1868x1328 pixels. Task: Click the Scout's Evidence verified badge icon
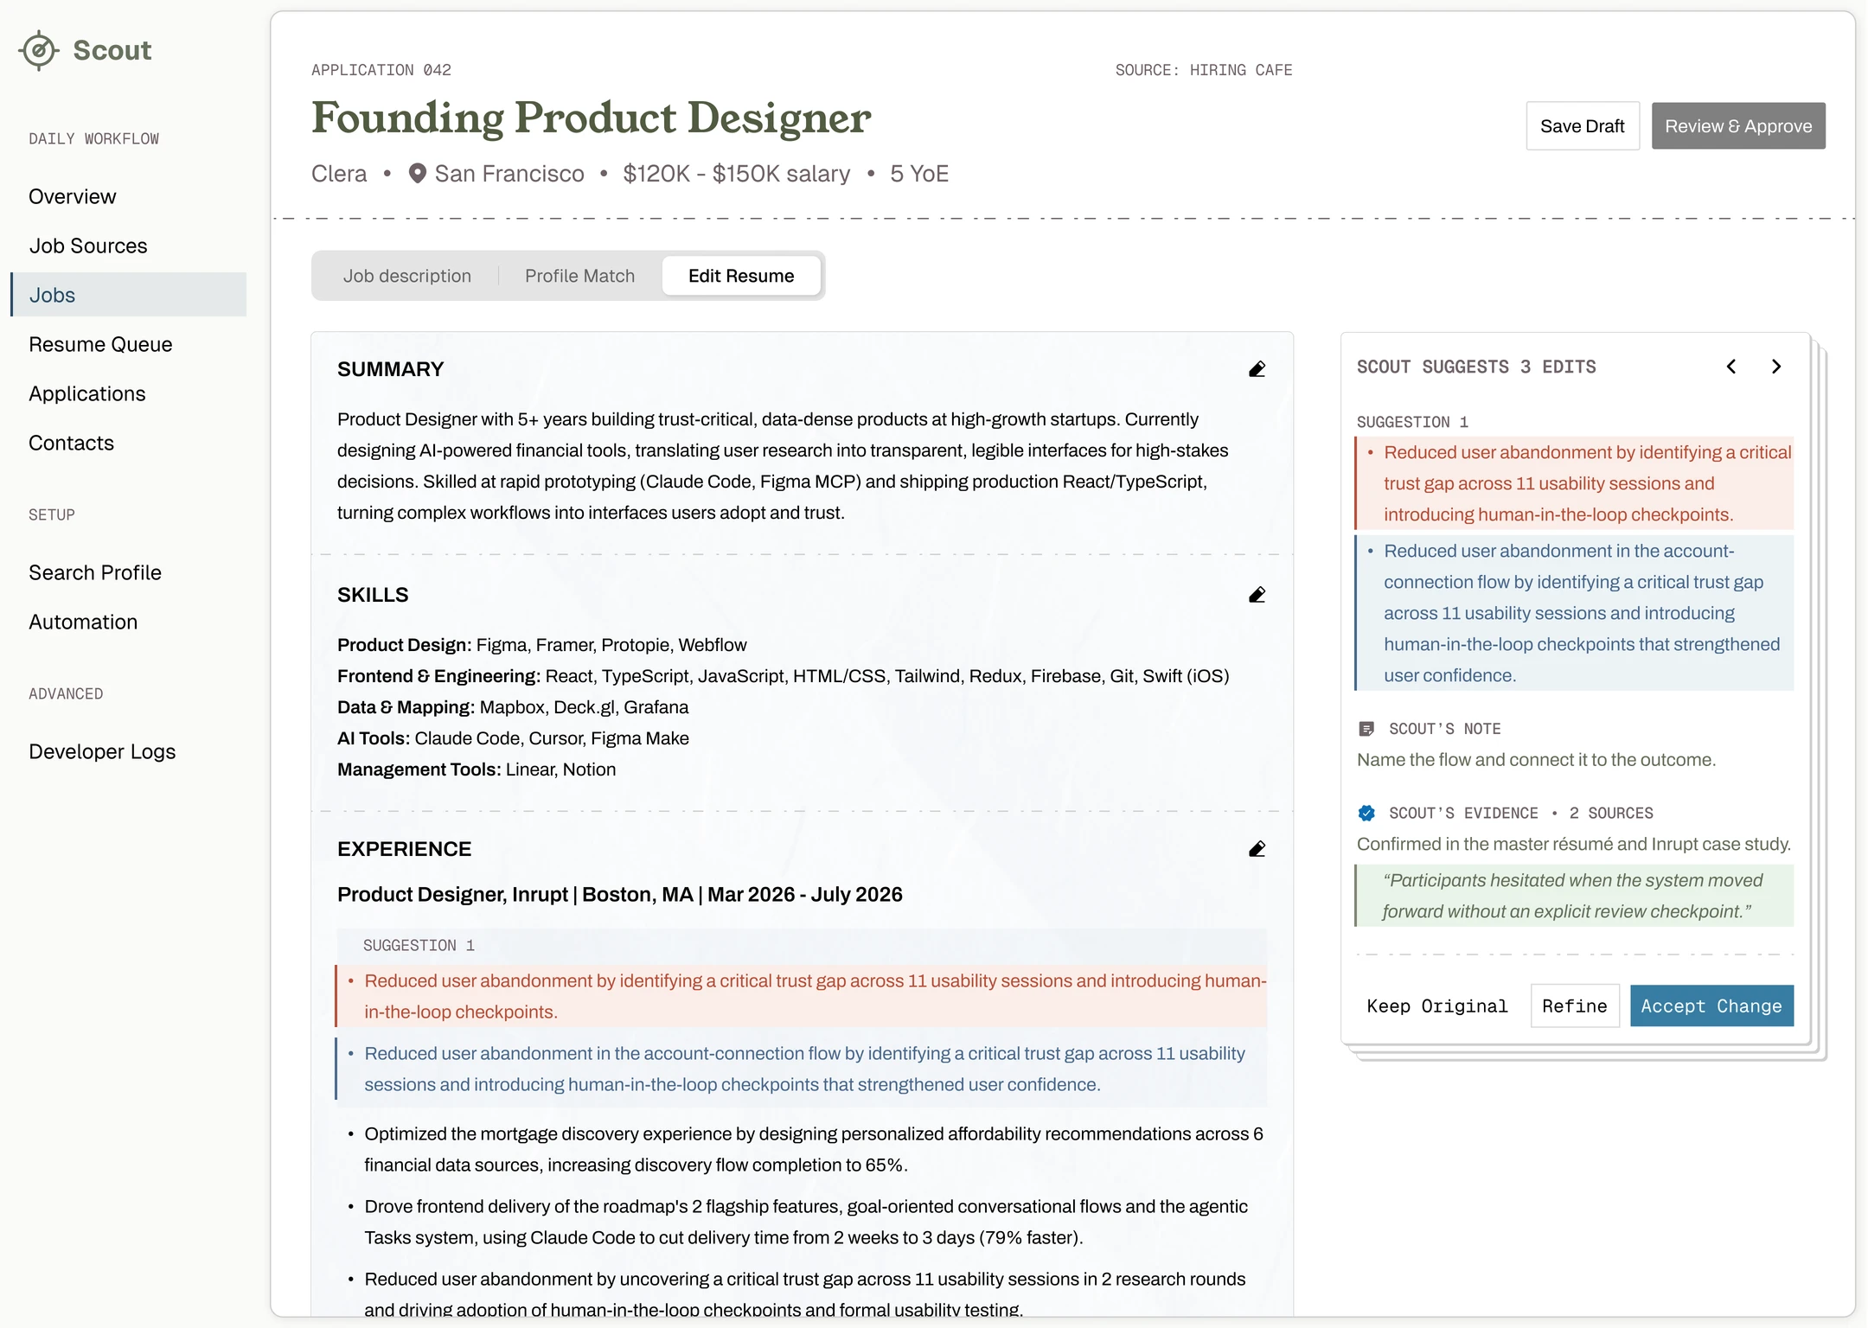[1366, 813]
